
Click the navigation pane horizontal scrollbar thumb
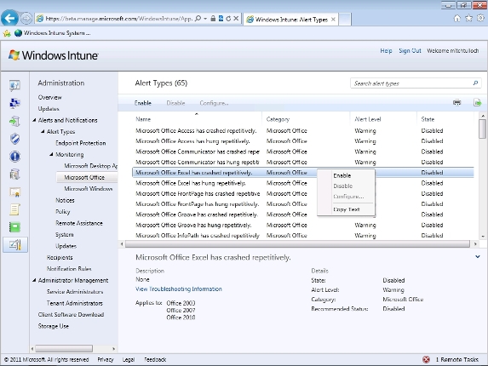(x=64, y=349)
